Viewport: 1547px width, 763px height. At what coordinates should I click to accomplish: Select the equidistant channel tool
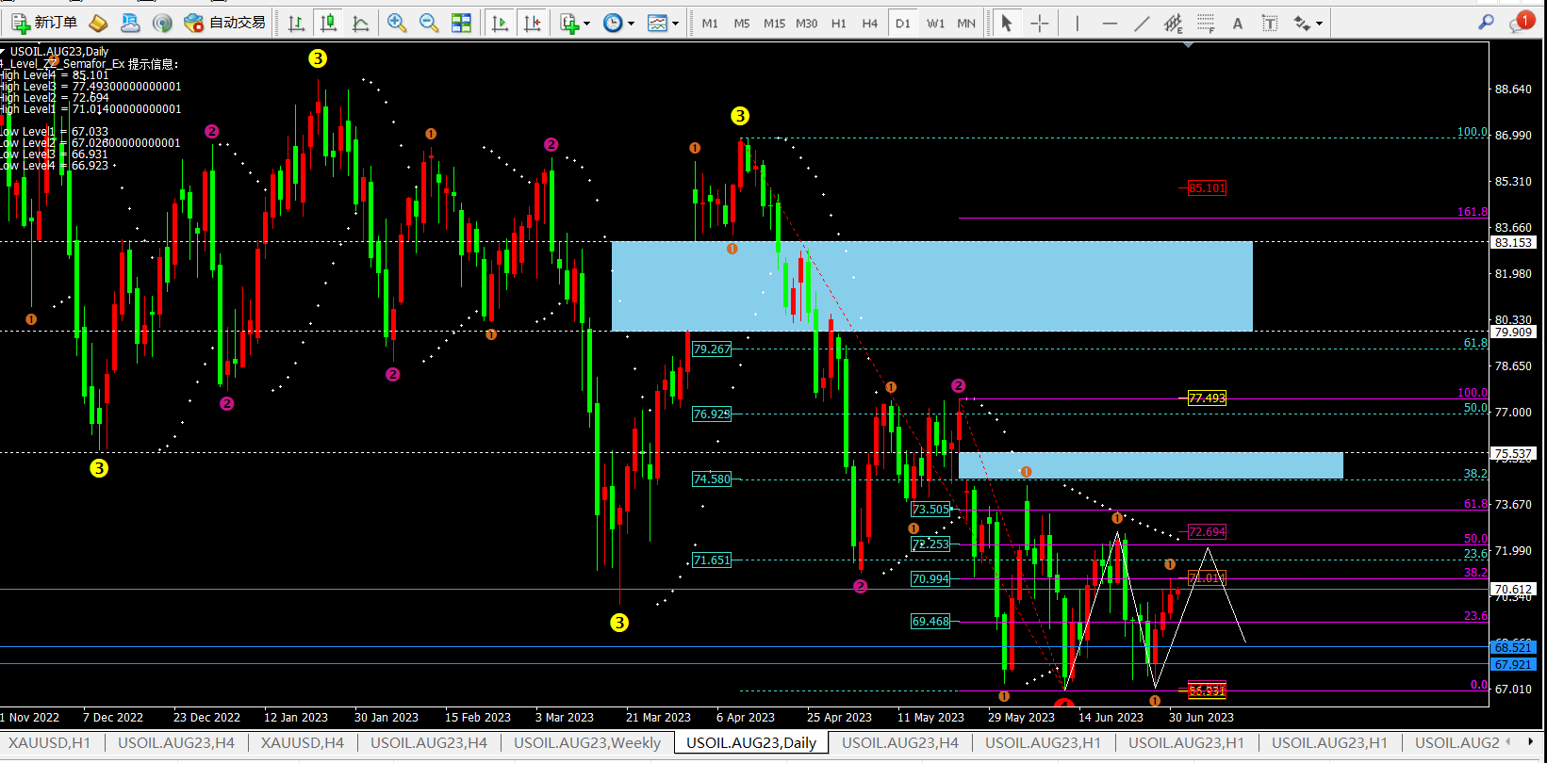click(1173, 23)
